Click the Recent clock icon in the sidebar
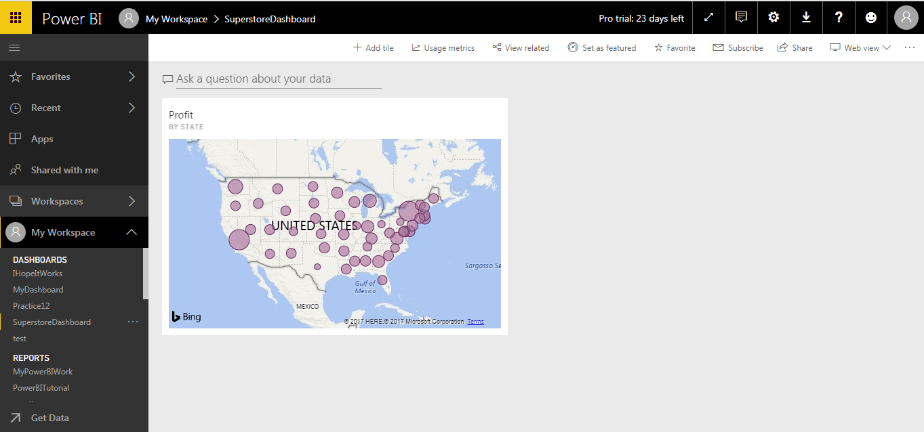 coord(15,108)
